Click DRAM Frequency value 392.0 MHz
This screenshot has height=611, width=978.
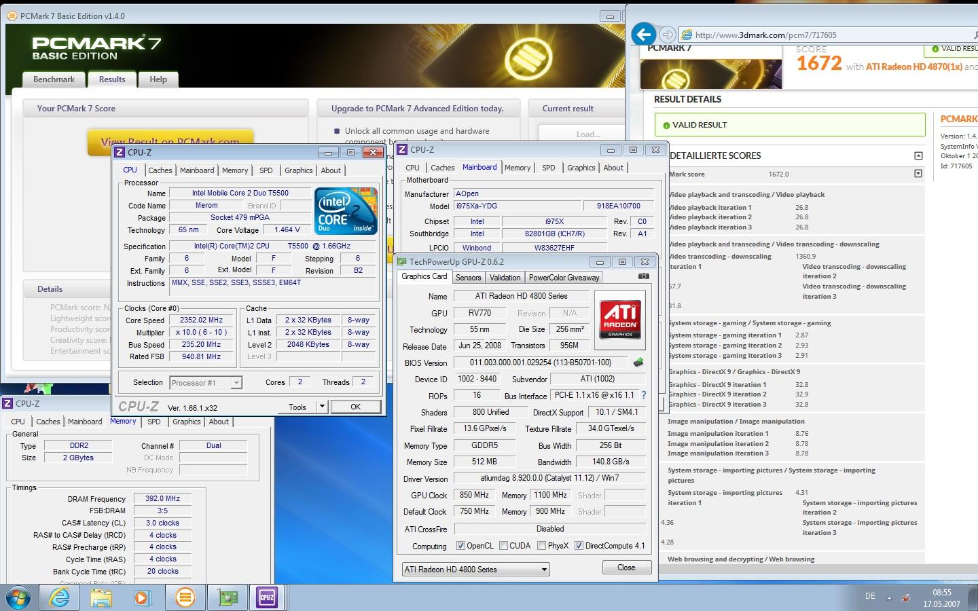pyautogui.click(x=162, y=498)
